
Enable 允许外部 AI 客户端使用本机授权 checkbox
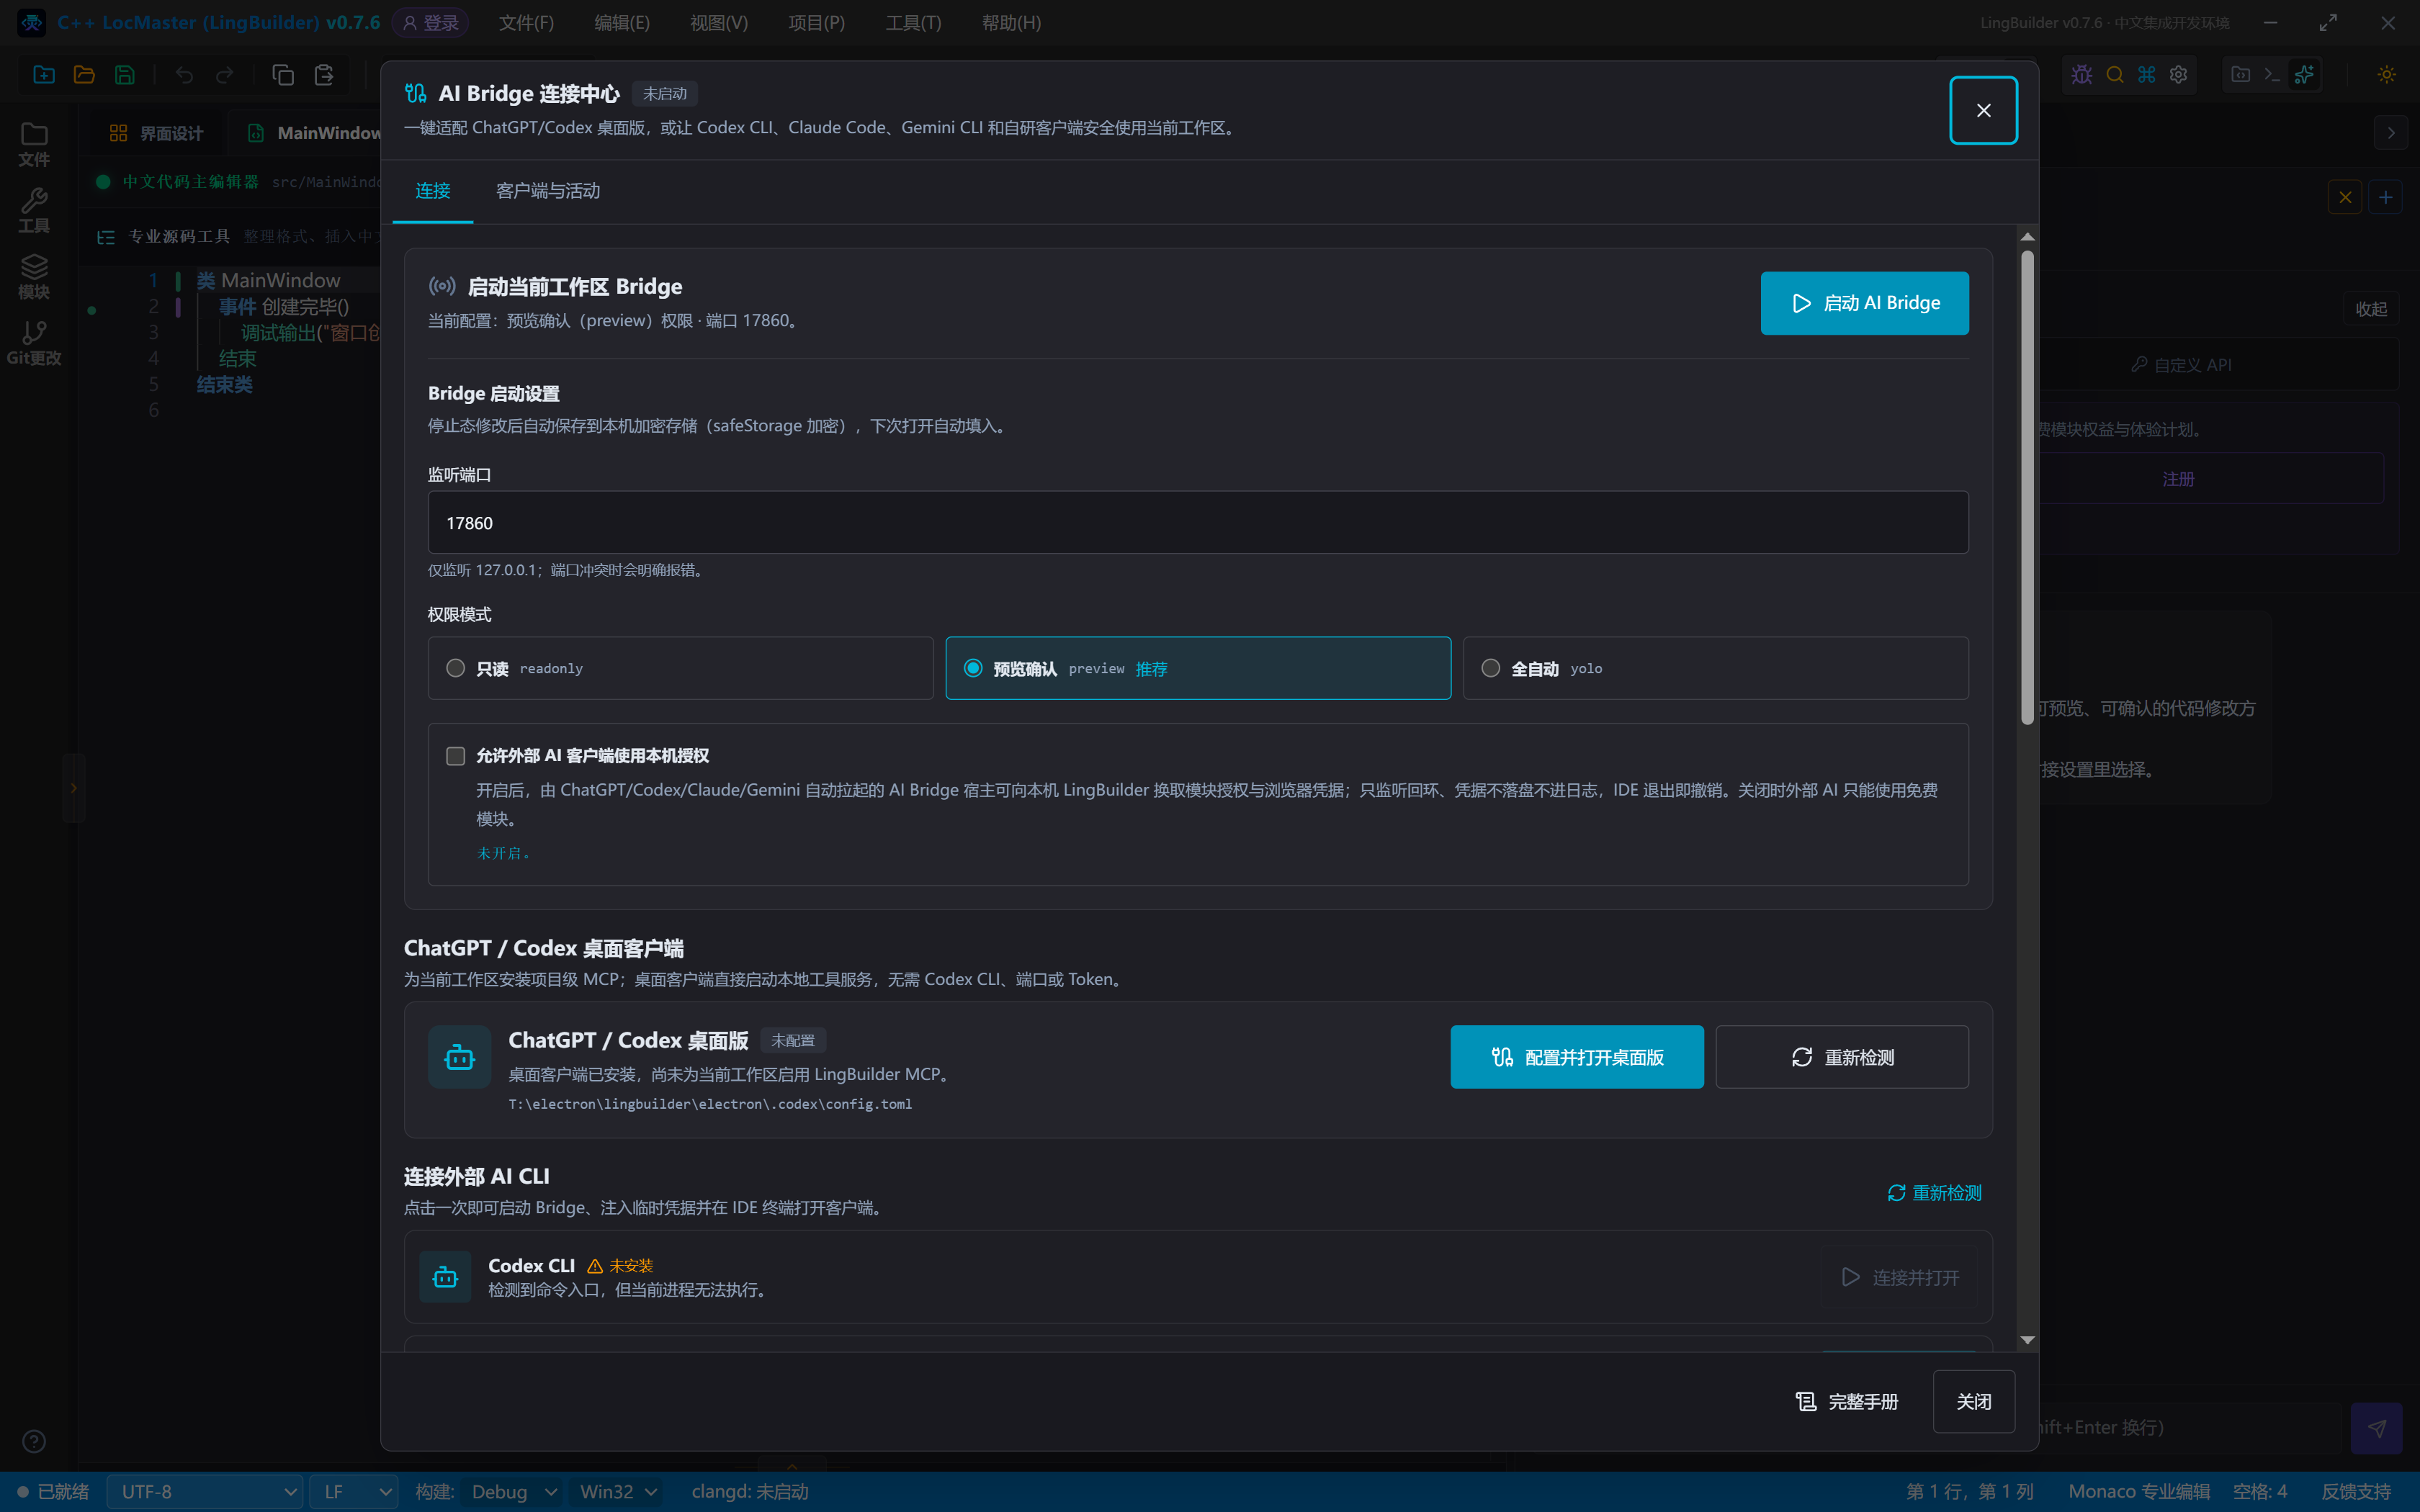click(455, 756)
